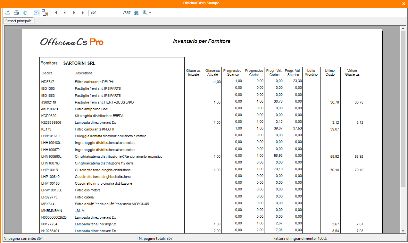Click code LR029773
The width and height of the screenshot is (408, 243).
[x=49, y=197]
